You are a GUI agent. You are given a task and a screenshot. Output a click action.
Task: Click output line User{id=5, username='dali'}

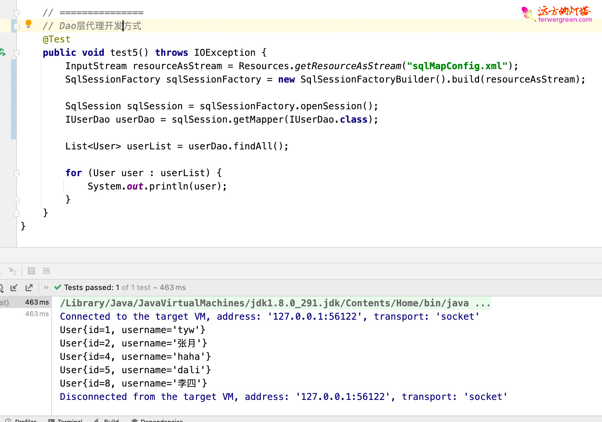[x=135, y=370]
